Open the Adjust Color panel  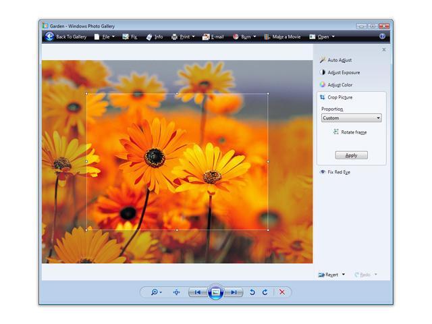(340, 85)
